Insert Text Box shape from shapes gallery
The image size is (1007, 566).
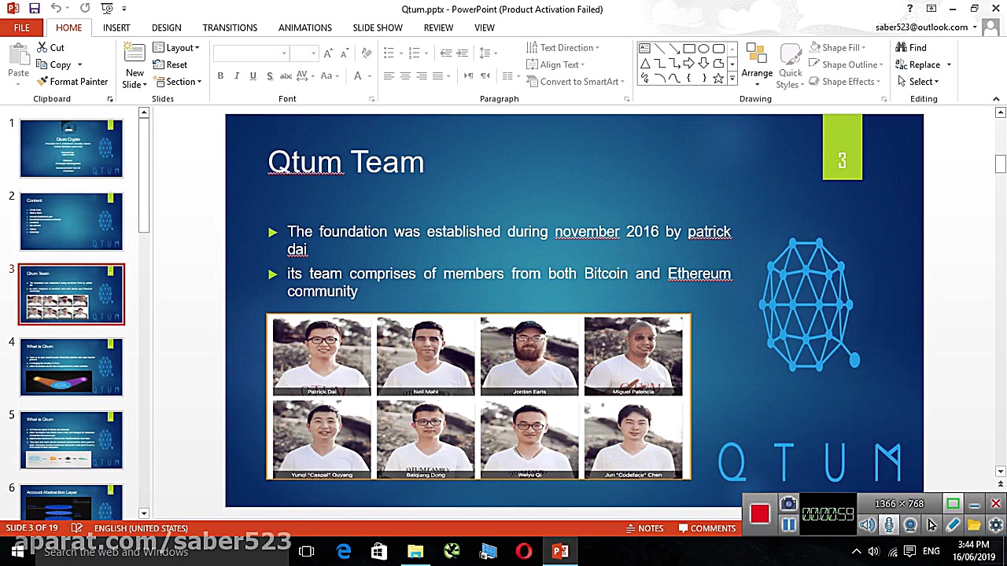click(644, 49)
